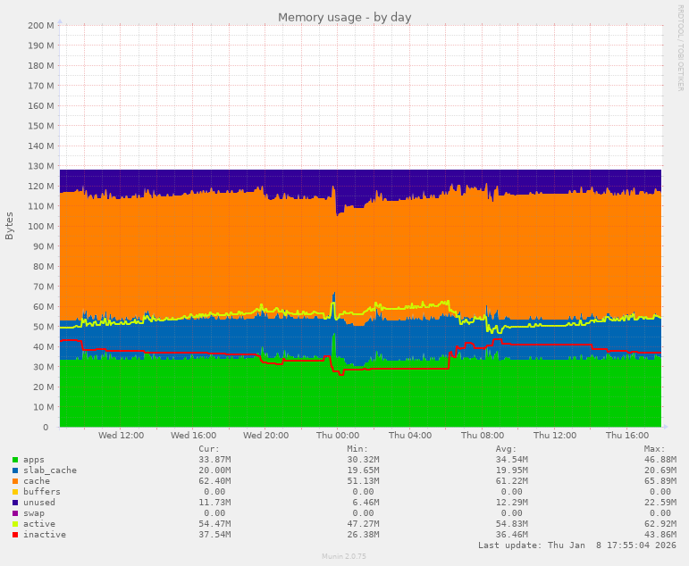Click the 'inactive' legend label
Viewport: 689px width, 566px height.
pyautogui.click(x=45, y=535)
